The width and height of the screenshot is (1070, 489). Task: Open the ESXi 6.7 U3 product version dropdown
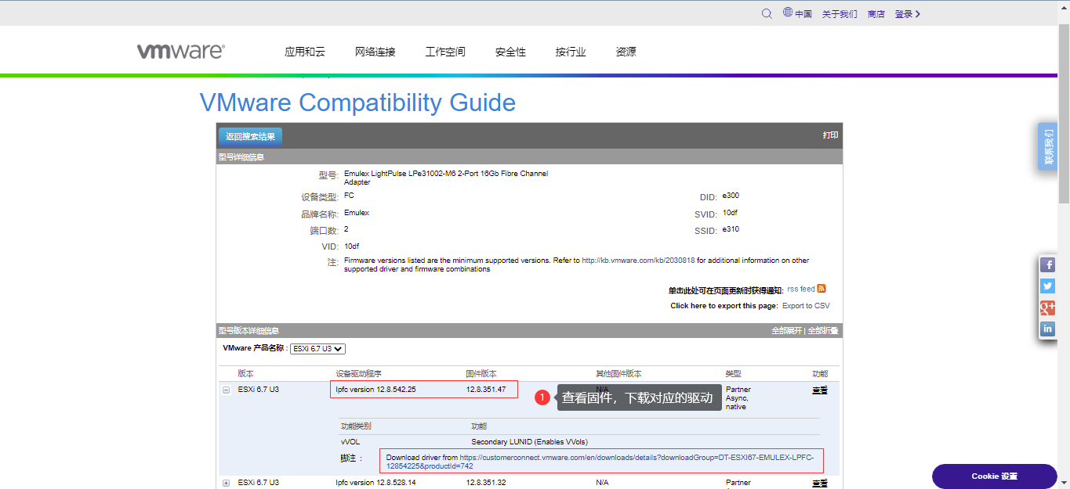[317, 349]
